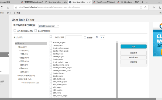
Task: Check the delete_themes capability
Action: pyautogui.click(x=51, y=73)
